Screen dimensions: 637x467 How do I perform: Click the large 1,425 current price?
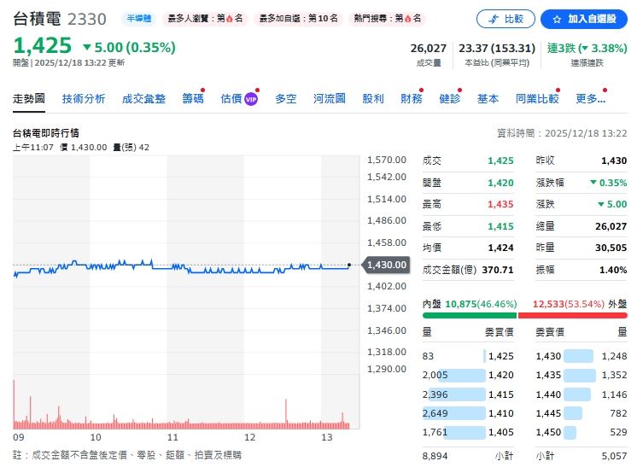tap(42, 45)
